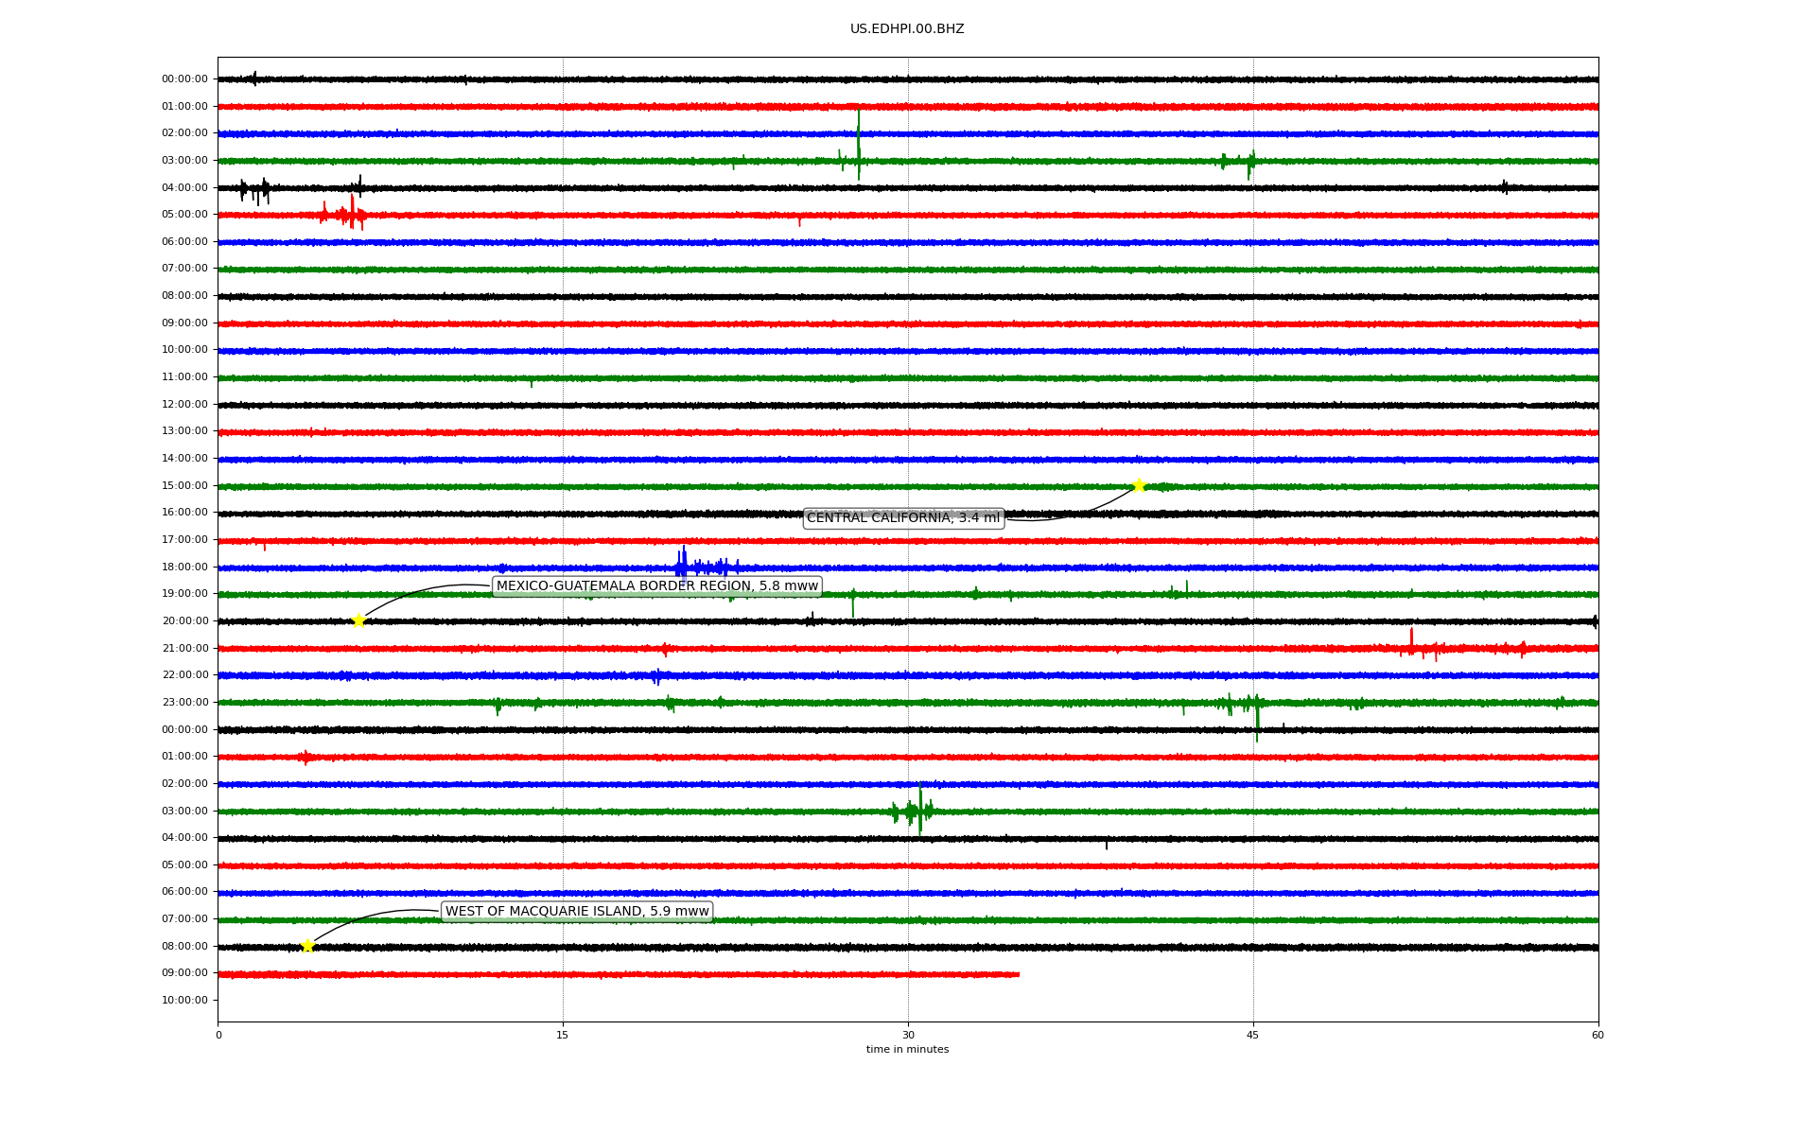
Task: Click the 15 tick on the time axis
Action: (563, 1035)
